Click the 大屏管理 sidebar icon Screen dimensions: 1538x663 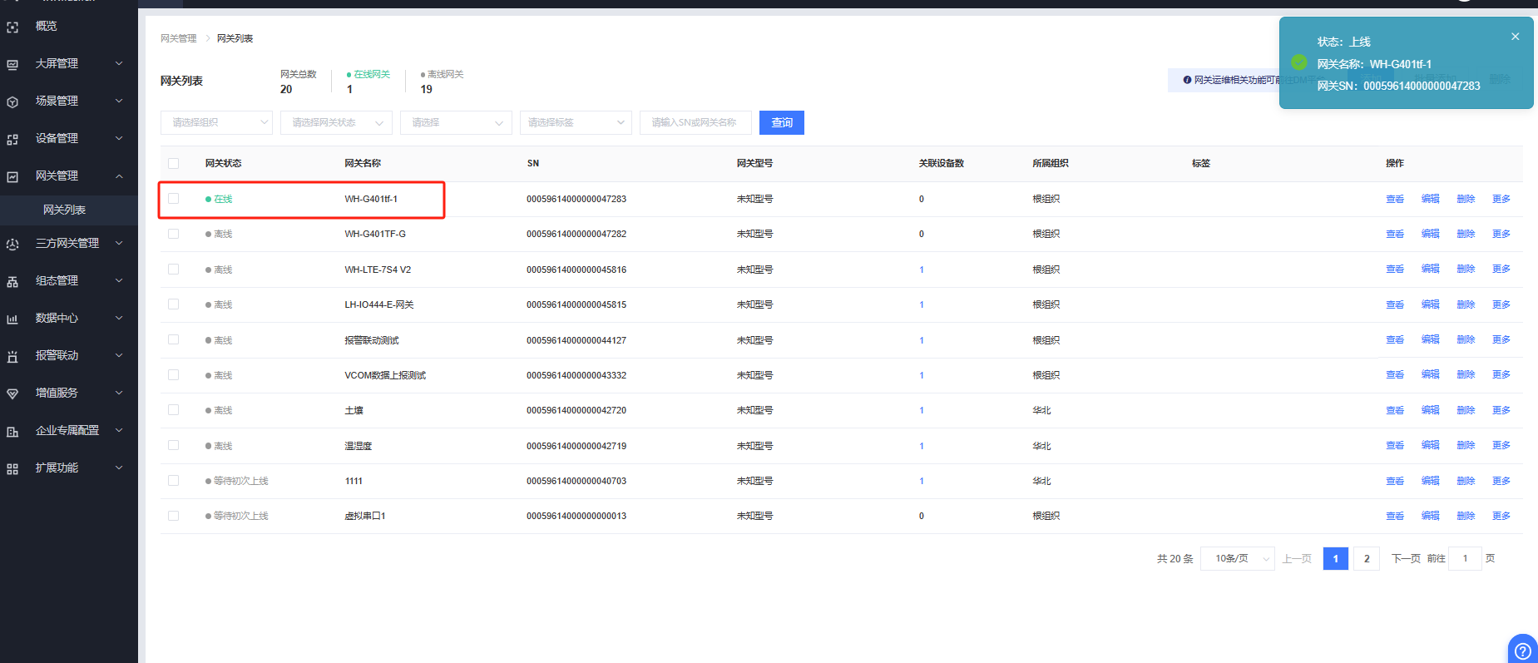pyautogui.click(x=12, y=64)
